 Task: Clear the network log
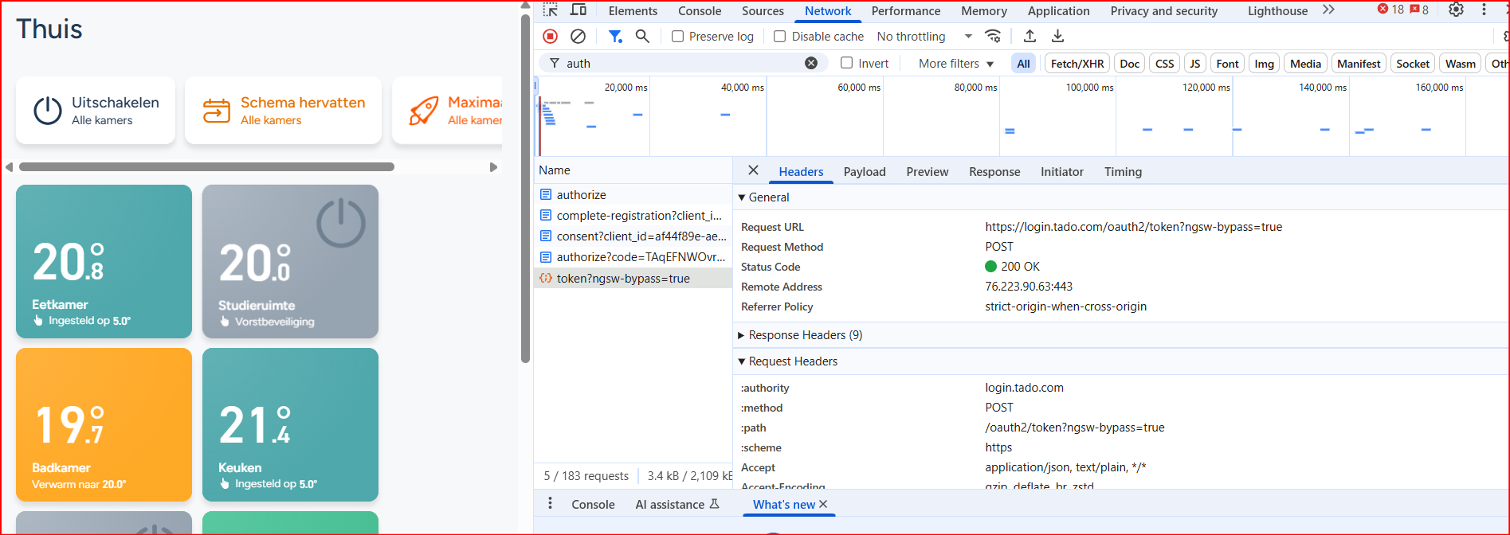(x=579, y=37)
